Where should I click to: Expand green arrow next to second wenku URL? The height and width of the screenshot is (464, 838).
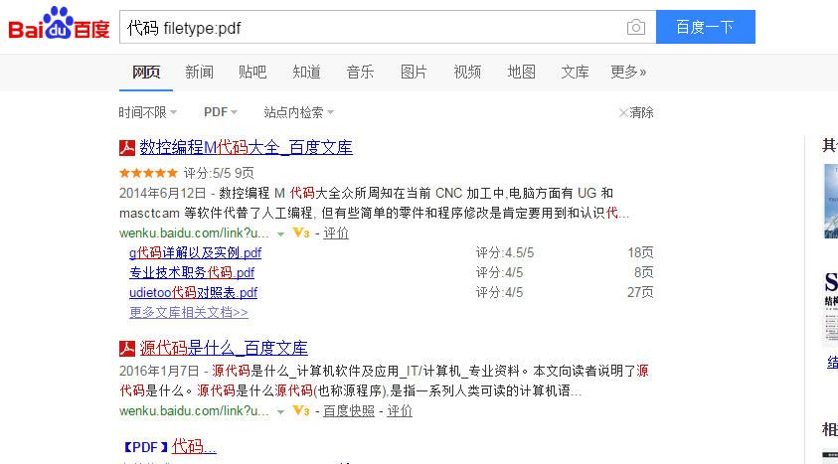280,411
